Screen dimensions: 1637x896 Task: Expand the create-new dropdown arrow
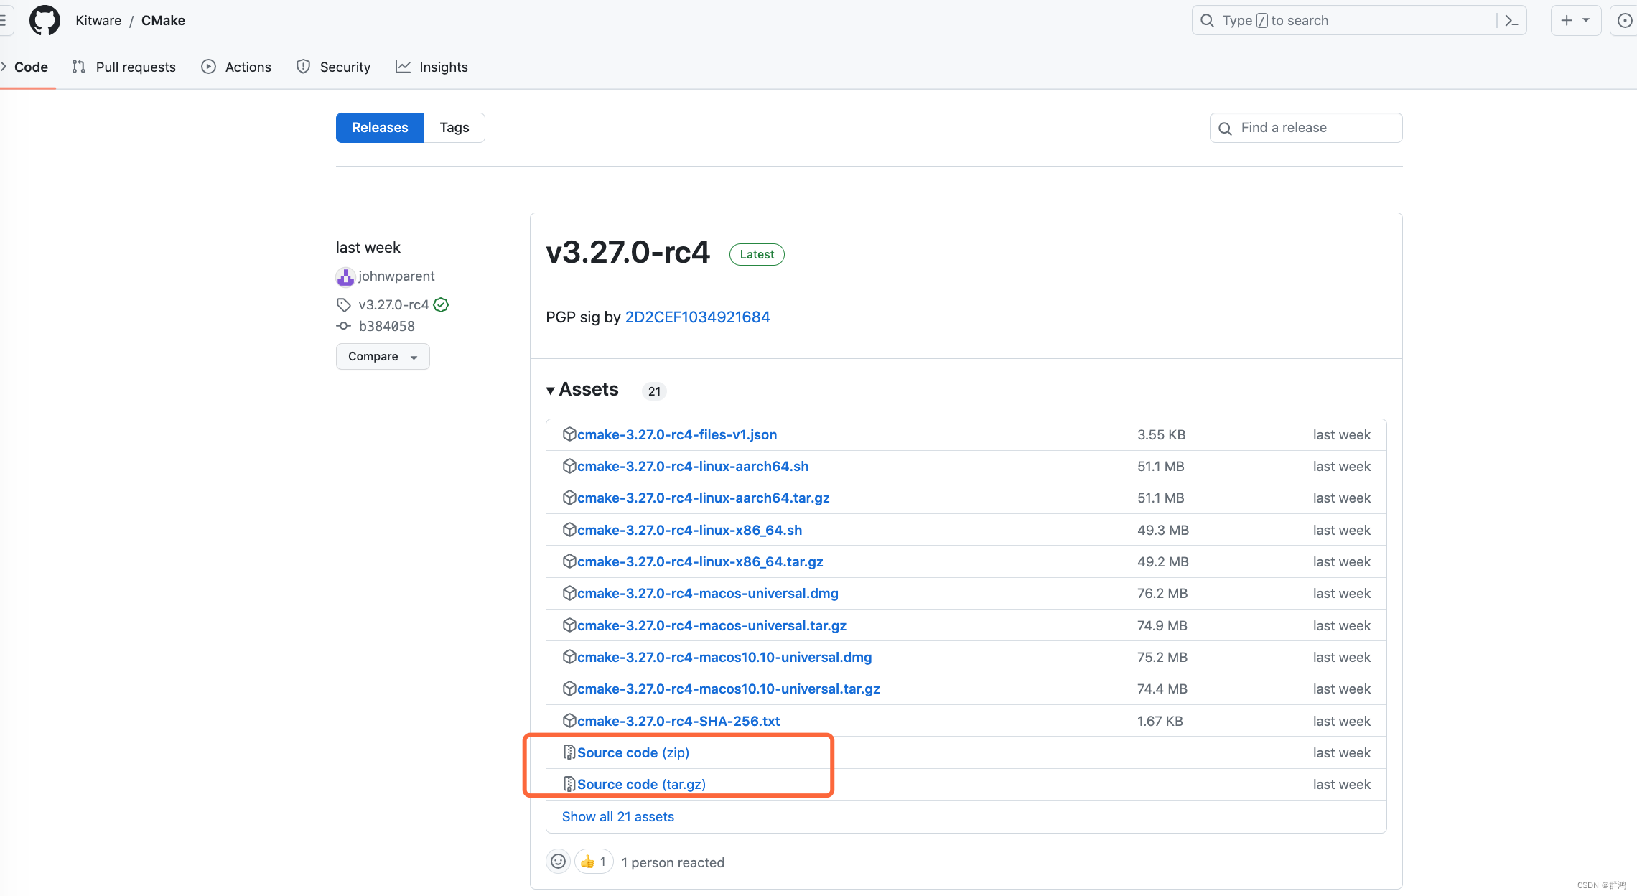click(1586, 21)
